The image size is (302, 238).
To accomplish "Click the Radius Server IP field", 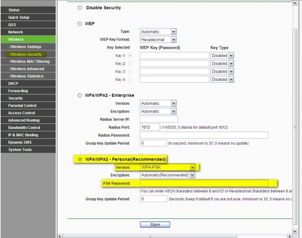I will (159, 120).
